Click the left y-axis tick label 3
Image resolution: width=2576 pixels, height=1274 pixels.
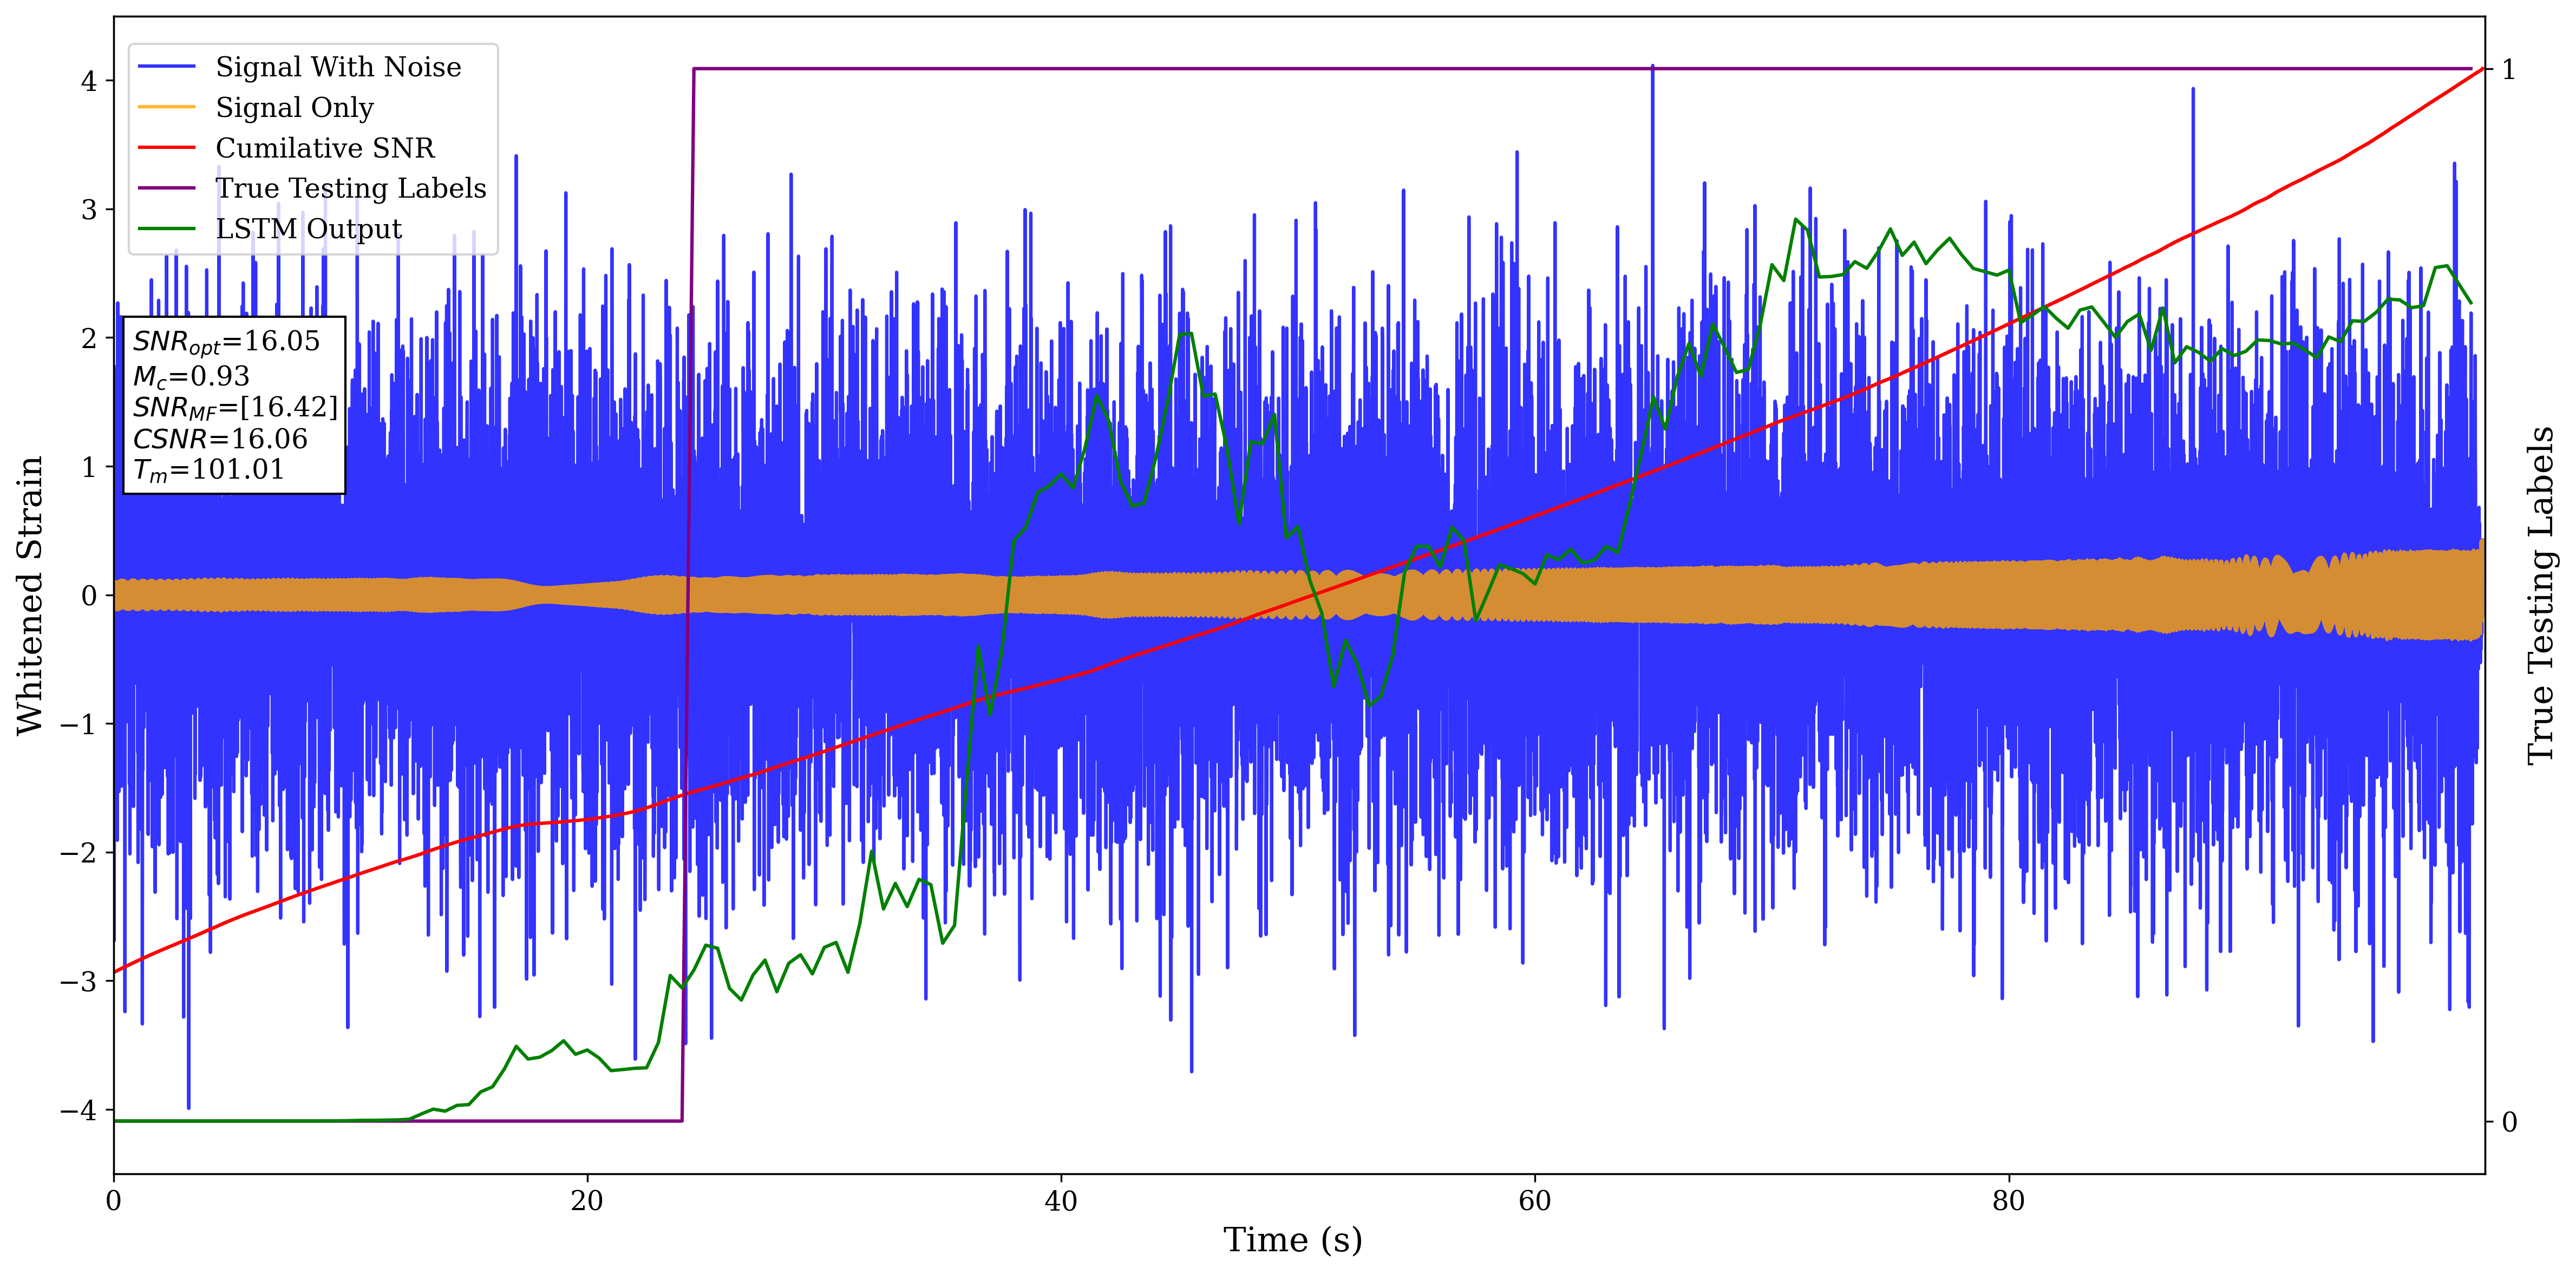click(x=89, y=210)
